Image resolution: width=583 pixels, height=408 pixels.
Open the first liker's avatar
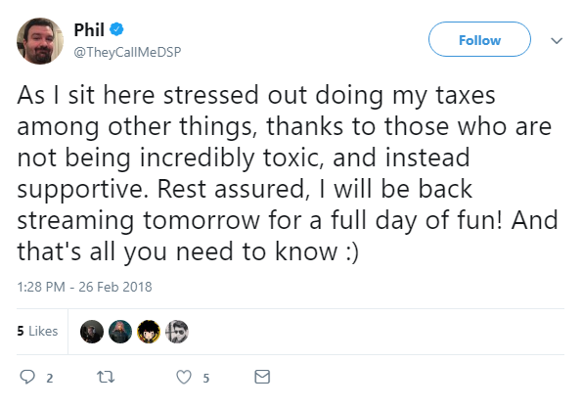pyautogui.click(x=92, y=332)
